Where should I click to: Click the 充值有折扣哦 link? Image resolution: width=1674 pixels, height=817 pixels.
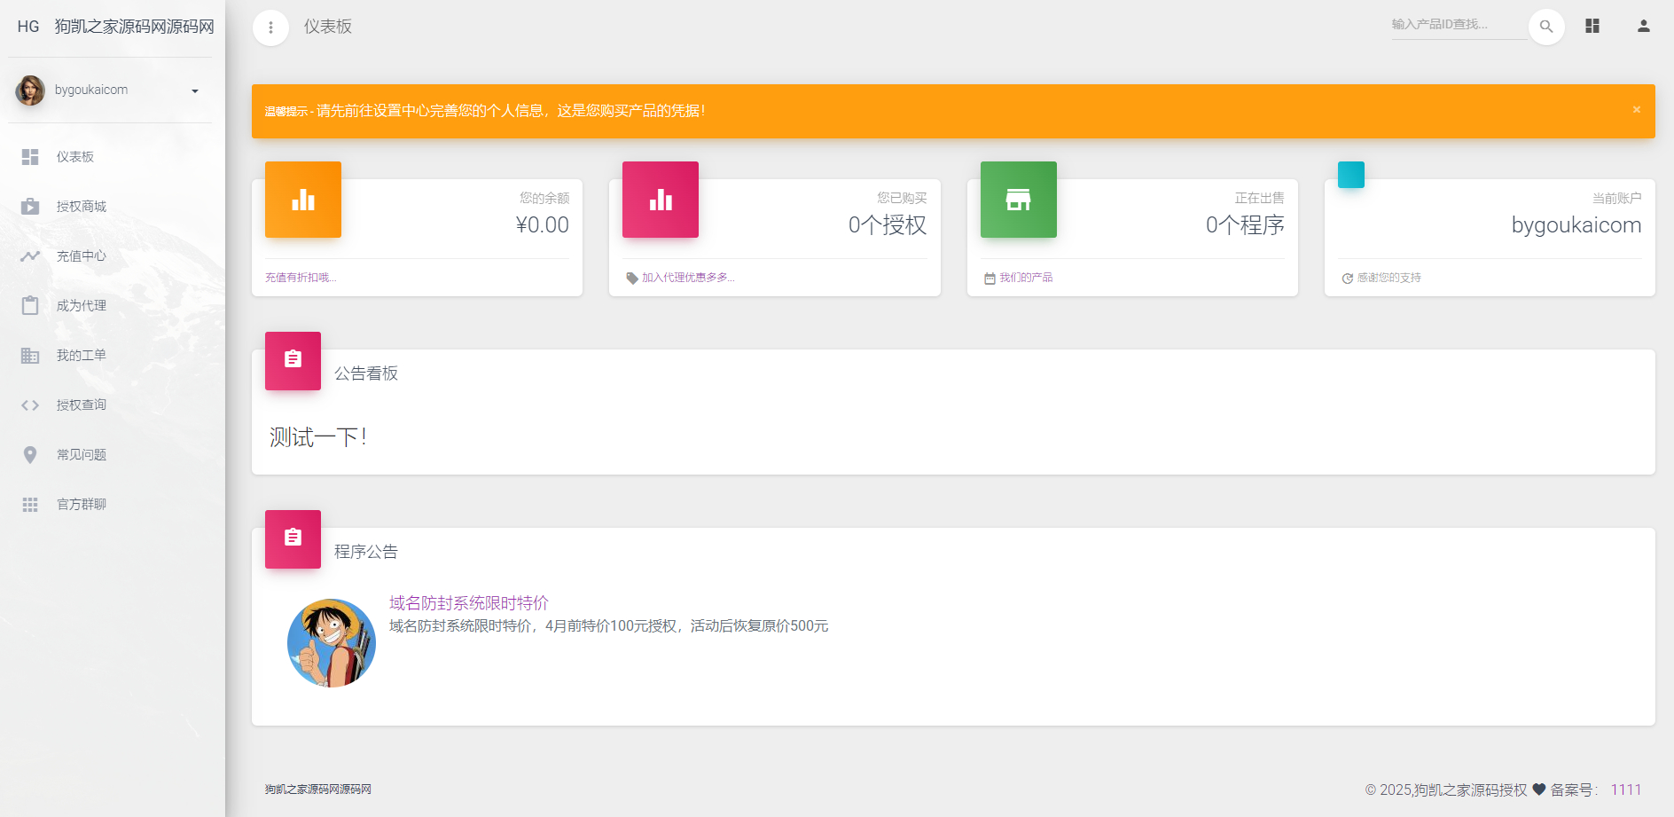point(301,278)
